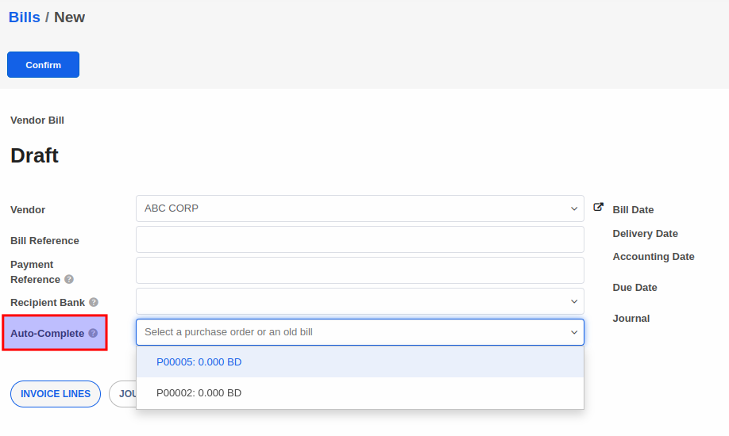Click into the Payment Reference text box
This screenshot has height=436, width=729.
359,270
